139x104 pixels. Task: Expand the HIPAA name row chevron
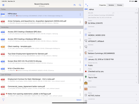pyautogui.click(x=136, y=10)
